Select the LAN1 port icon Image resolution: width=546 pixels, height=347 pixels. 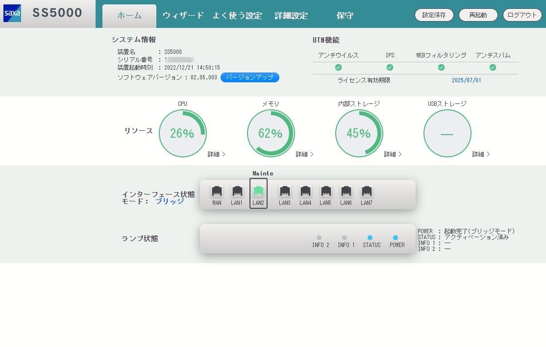pos(237,191)
